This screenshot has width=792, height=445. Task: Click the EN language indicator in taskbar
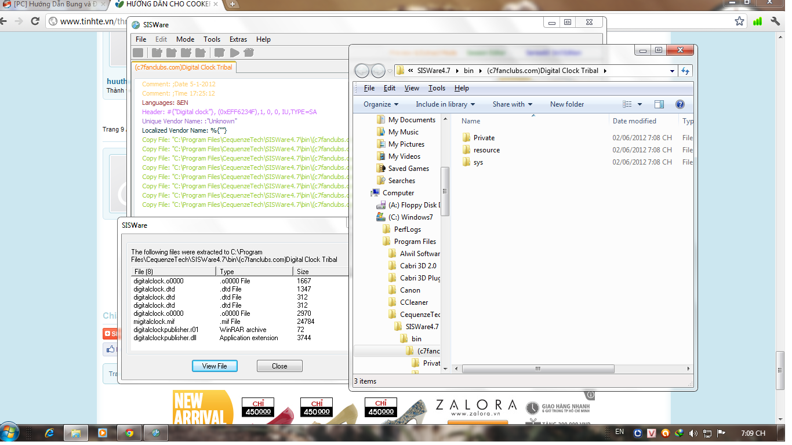tap(619, 432)
